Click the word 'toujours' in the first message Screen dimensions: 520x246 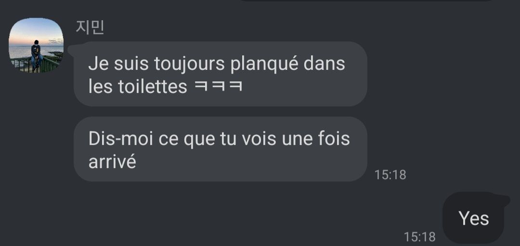pyautogui.click(x=189, y=64)
